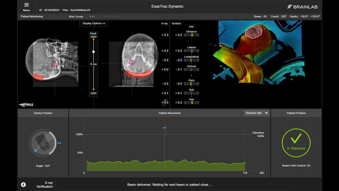339x191 pixels.
Task: Click the Longitudinal deviation bar
Action: pos(191,60)
